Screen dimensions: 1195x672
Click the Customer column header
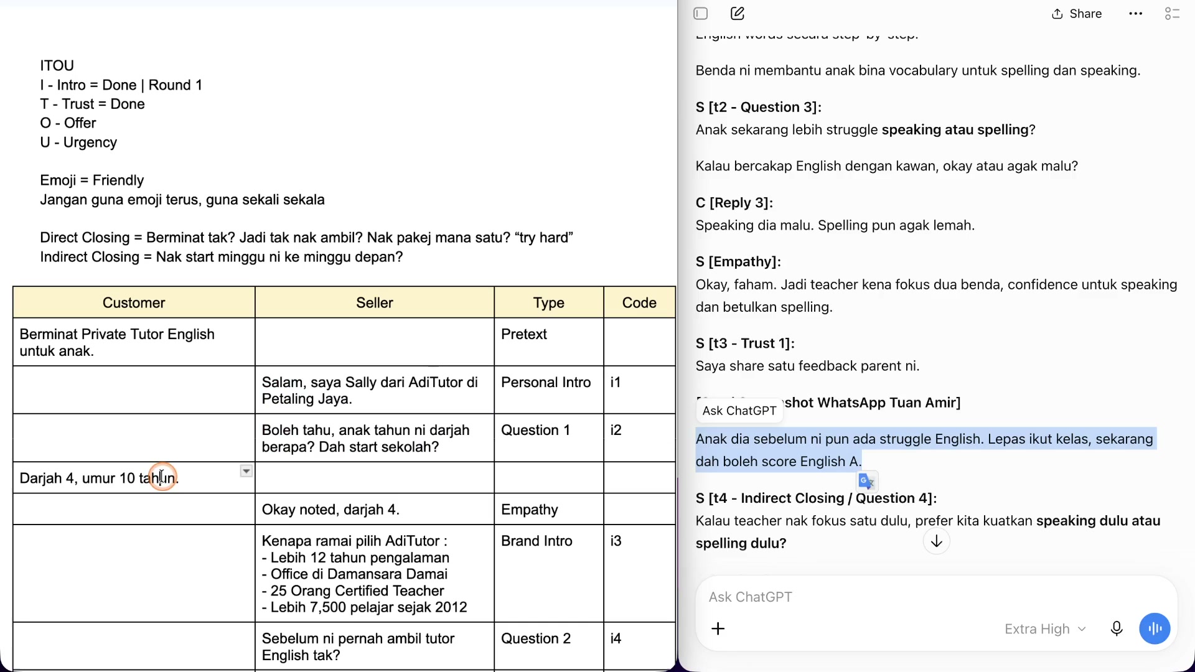pos(134,303)
